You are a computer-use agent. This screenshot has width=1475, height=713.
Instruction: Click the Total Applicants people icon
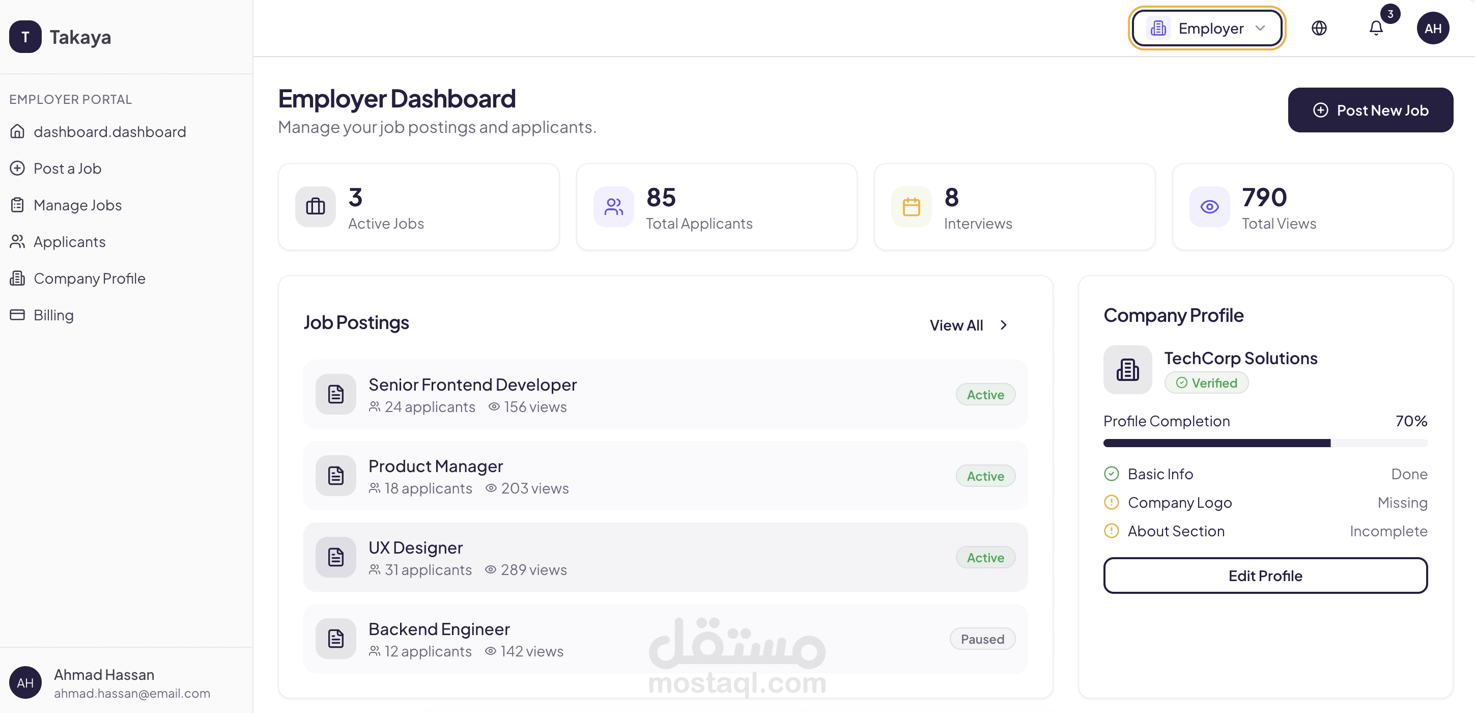pyautogui.click(x=613, y=206)
